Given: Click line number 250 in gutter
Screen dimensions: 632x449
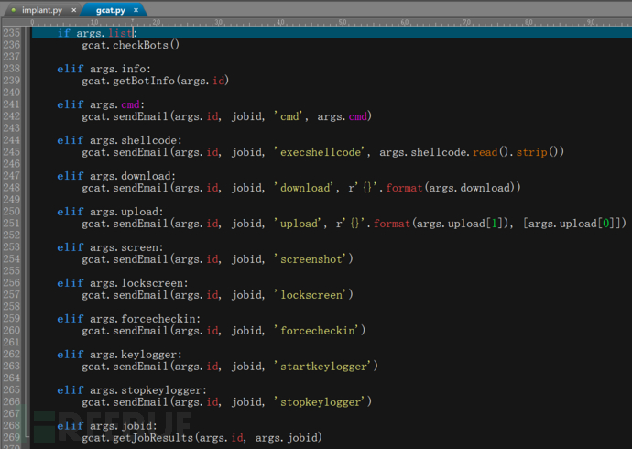Looking at the screenshot, I should [11, 211].
